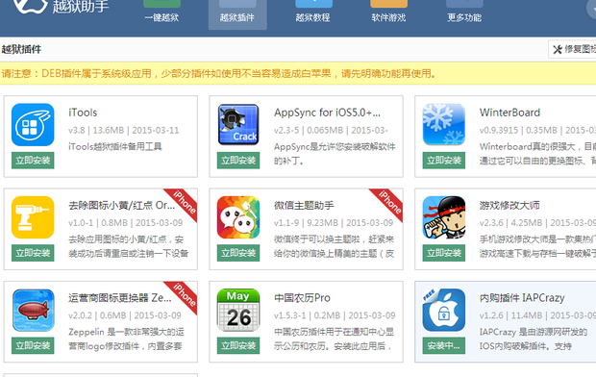Install 运营商图标更换器 Zeppelin plugin

(33, 345)
